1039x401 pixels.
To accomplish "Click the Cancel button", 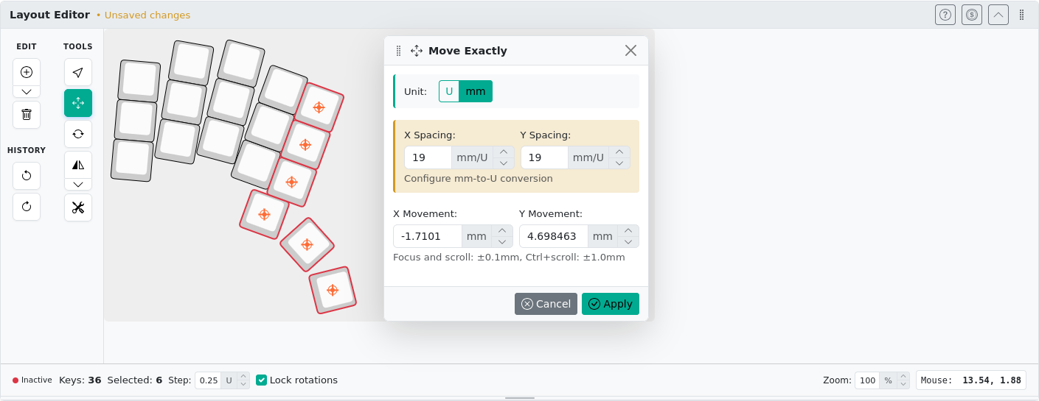I will point(546,304).
